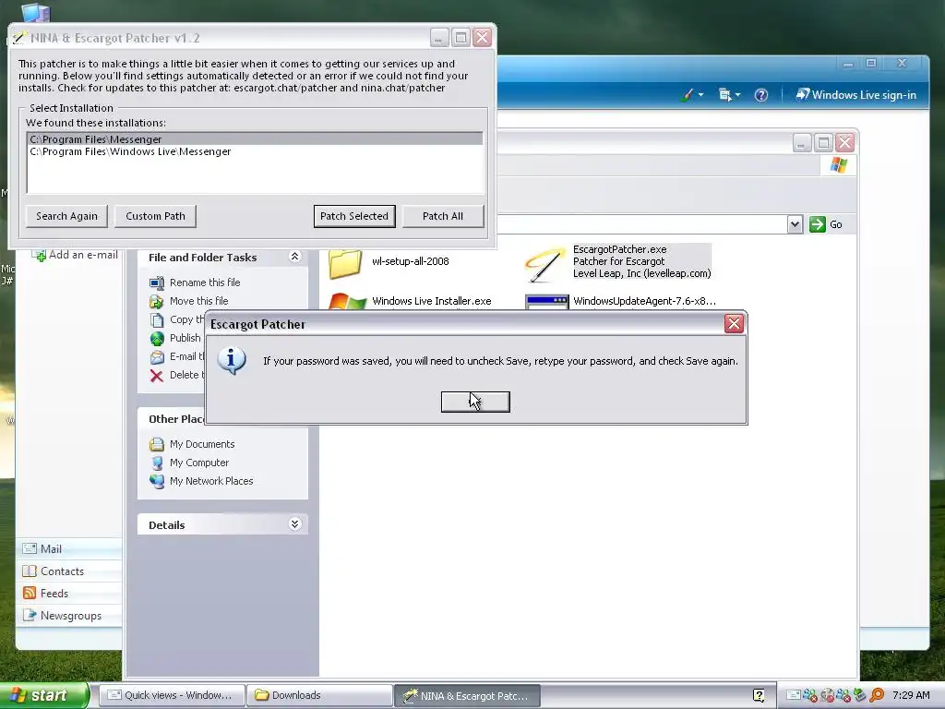This screenshot has height=709, width=945.
Task: Click the help balloon icon in taskbar
Action: point(759,695)
